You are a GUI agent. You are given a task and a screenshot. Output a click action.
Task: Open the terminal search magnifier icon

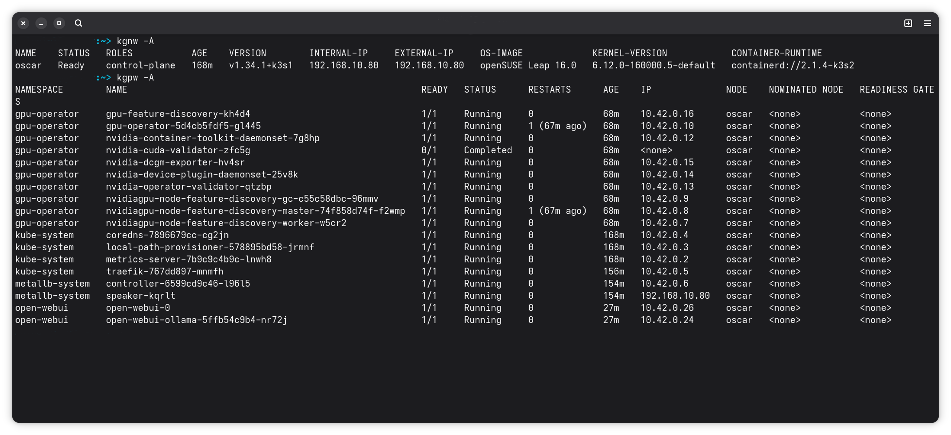(78, 23)
